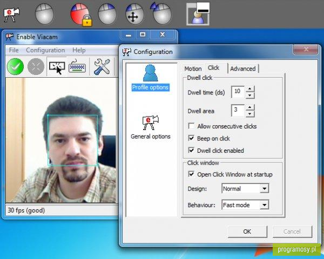Screen dimensions: 324x259
Task: Switch to the Click tab
Action: coord(214,68)
